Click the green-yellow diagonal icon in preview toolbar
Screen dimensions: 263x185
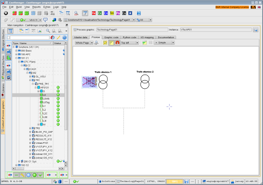pyautogui.click(x=145, y=42)
